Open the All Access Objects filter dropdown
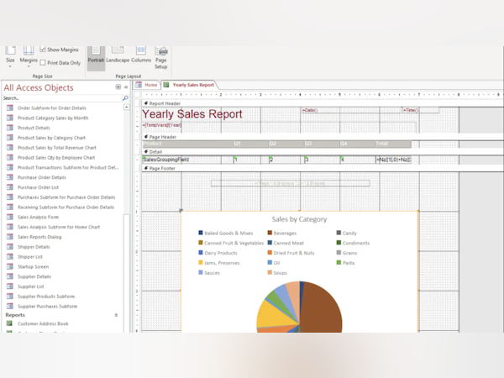The width and height of the screenshot is (504, 378). tap(118, 87)
